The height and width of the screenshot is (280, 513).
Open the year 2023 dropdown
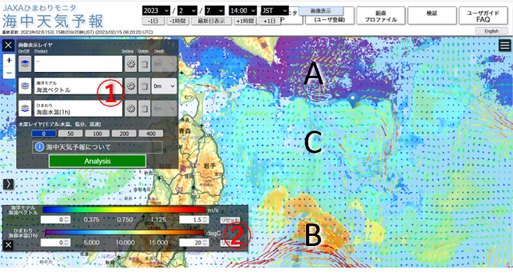pyautogui.click(x=156, y=11)
